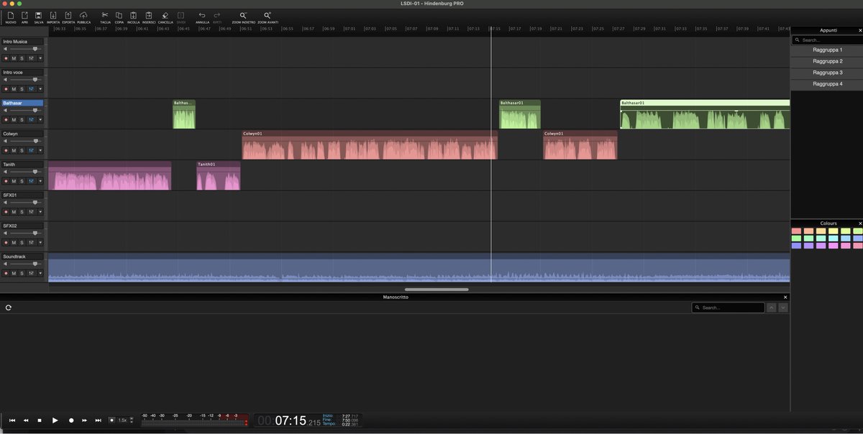863x434 pixels.
Task: Solo the Intro voce track
Action: (22, 89)
